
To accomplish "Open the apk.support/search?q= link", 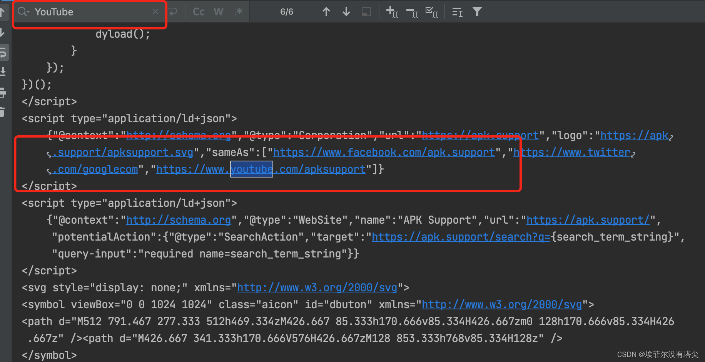I will pos(461,237).
